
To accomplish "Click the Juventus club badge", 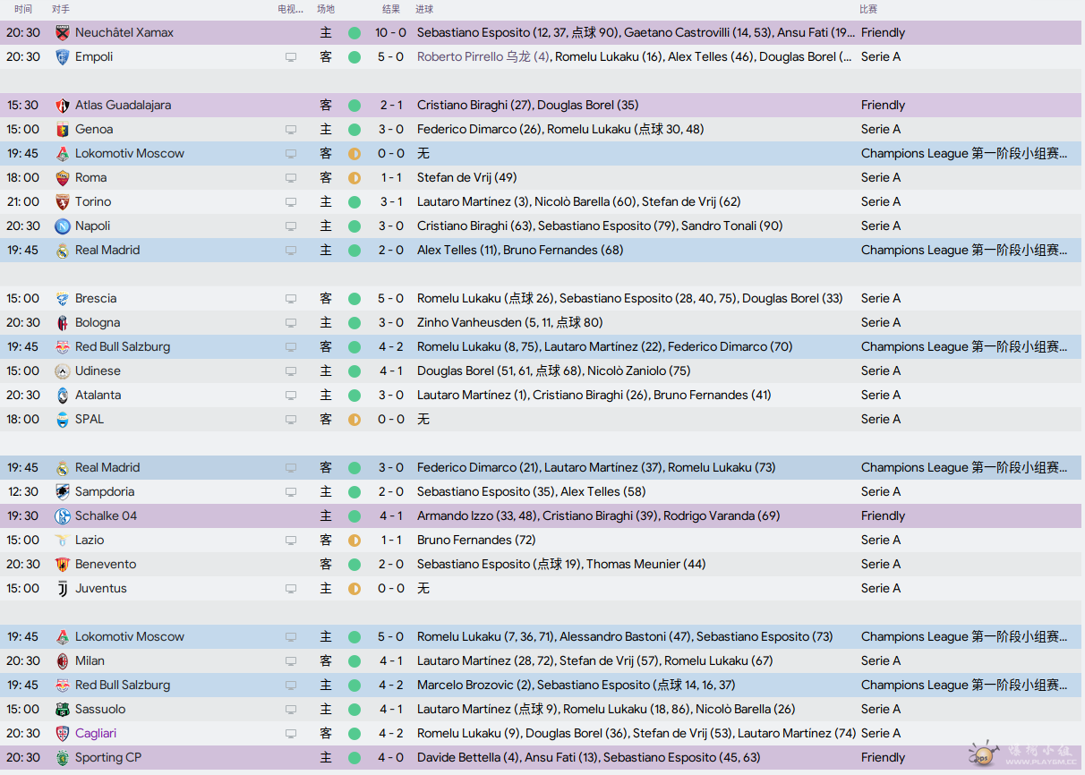I will point(62,589).
